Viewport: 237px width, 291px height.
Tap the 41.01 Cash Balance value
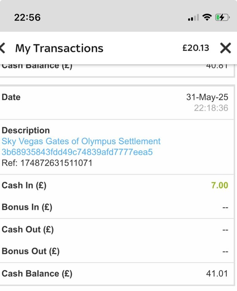pyautogui.click(x=217, y=274)
